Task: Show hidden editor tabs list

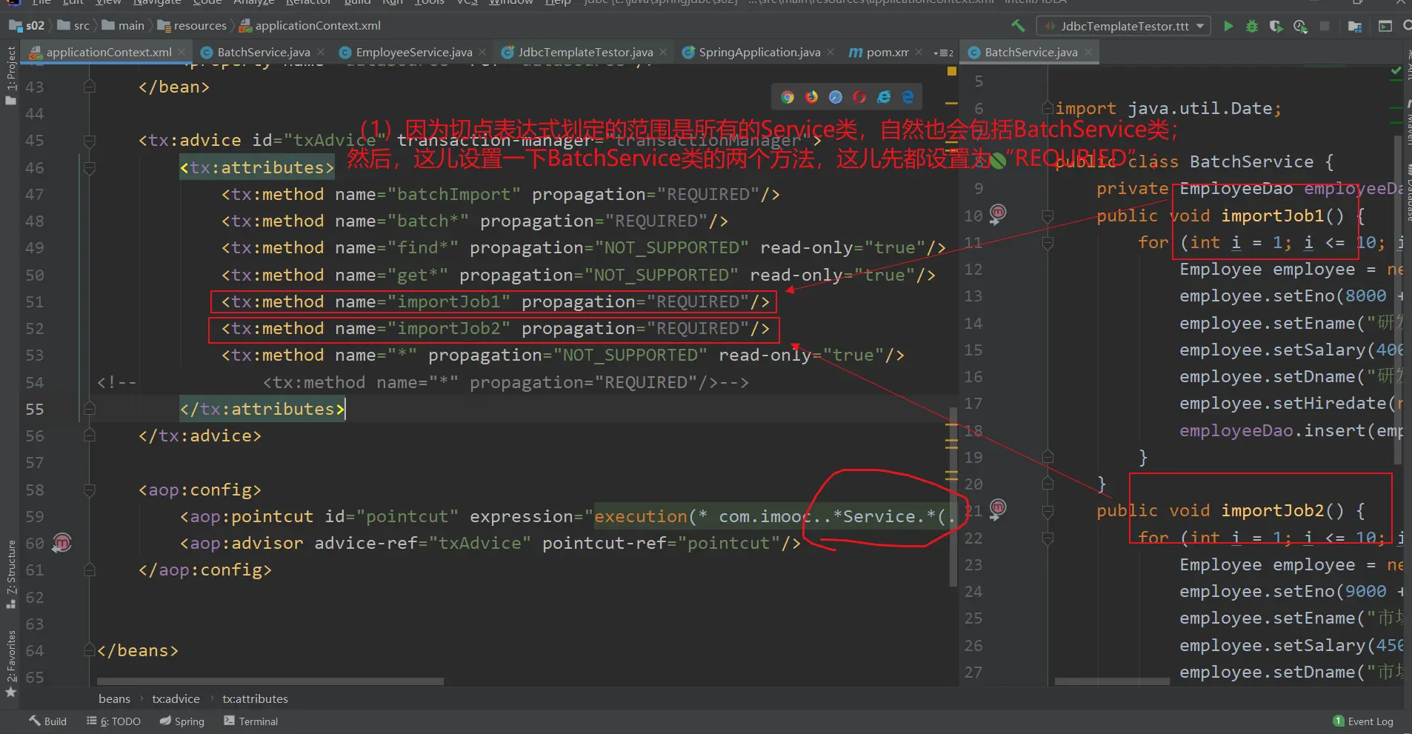Action: [944, 53]
